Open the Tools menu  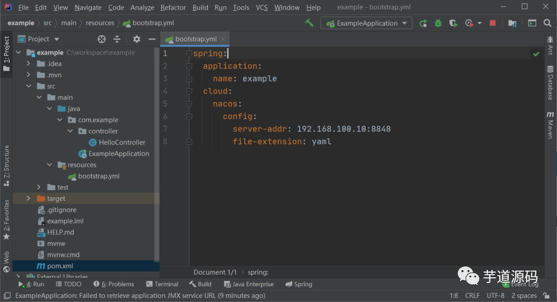pyautogui.click(x=241, y=7)
